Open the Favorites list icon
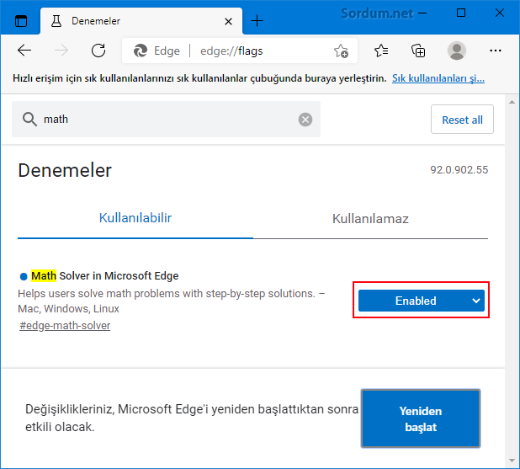 (x=381, y=51)
